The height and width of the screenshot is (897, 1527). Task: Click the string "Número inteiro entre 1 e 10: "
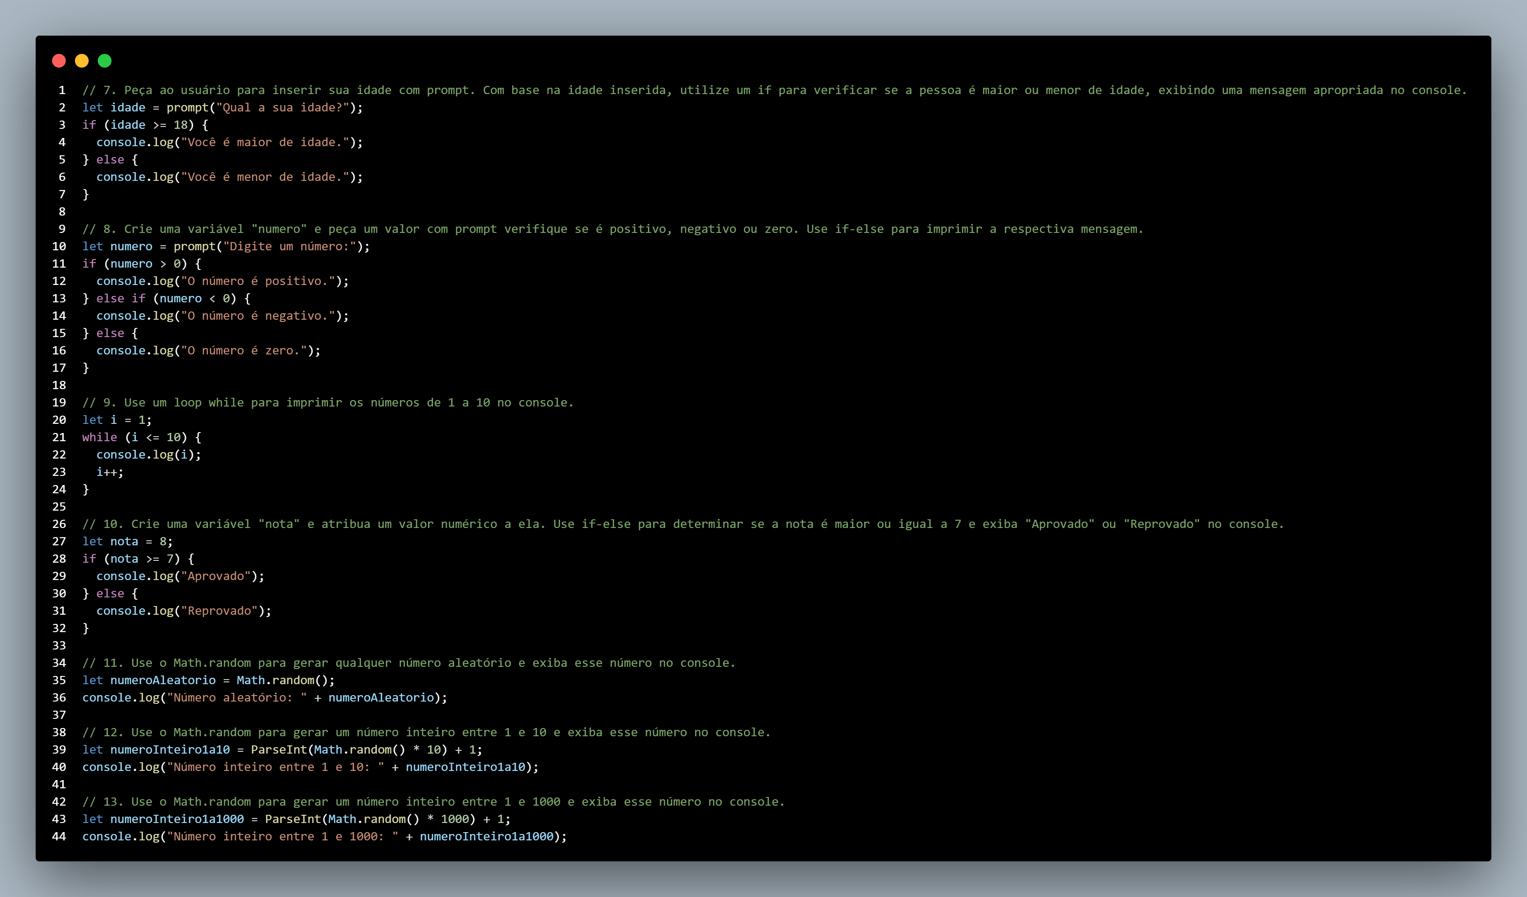[x=276, y=767]
